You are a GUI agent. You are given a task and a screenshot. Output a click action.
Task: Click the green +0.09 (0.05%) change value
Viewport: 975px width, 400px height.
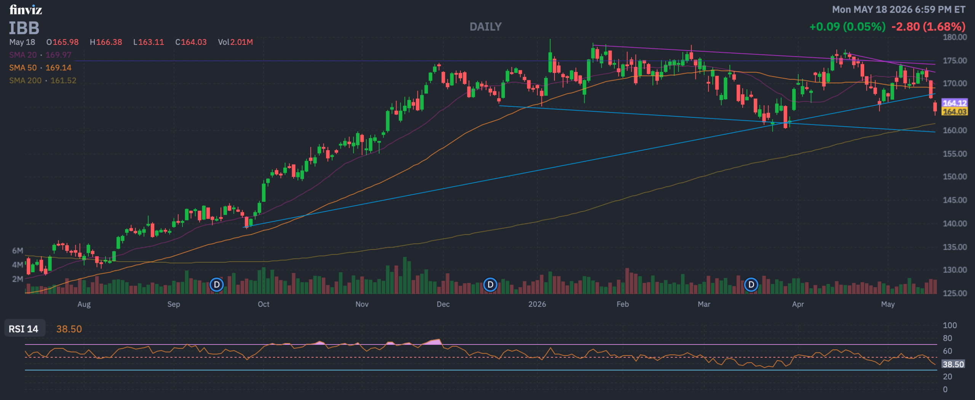pyautogui.click(x=847, y=27)
